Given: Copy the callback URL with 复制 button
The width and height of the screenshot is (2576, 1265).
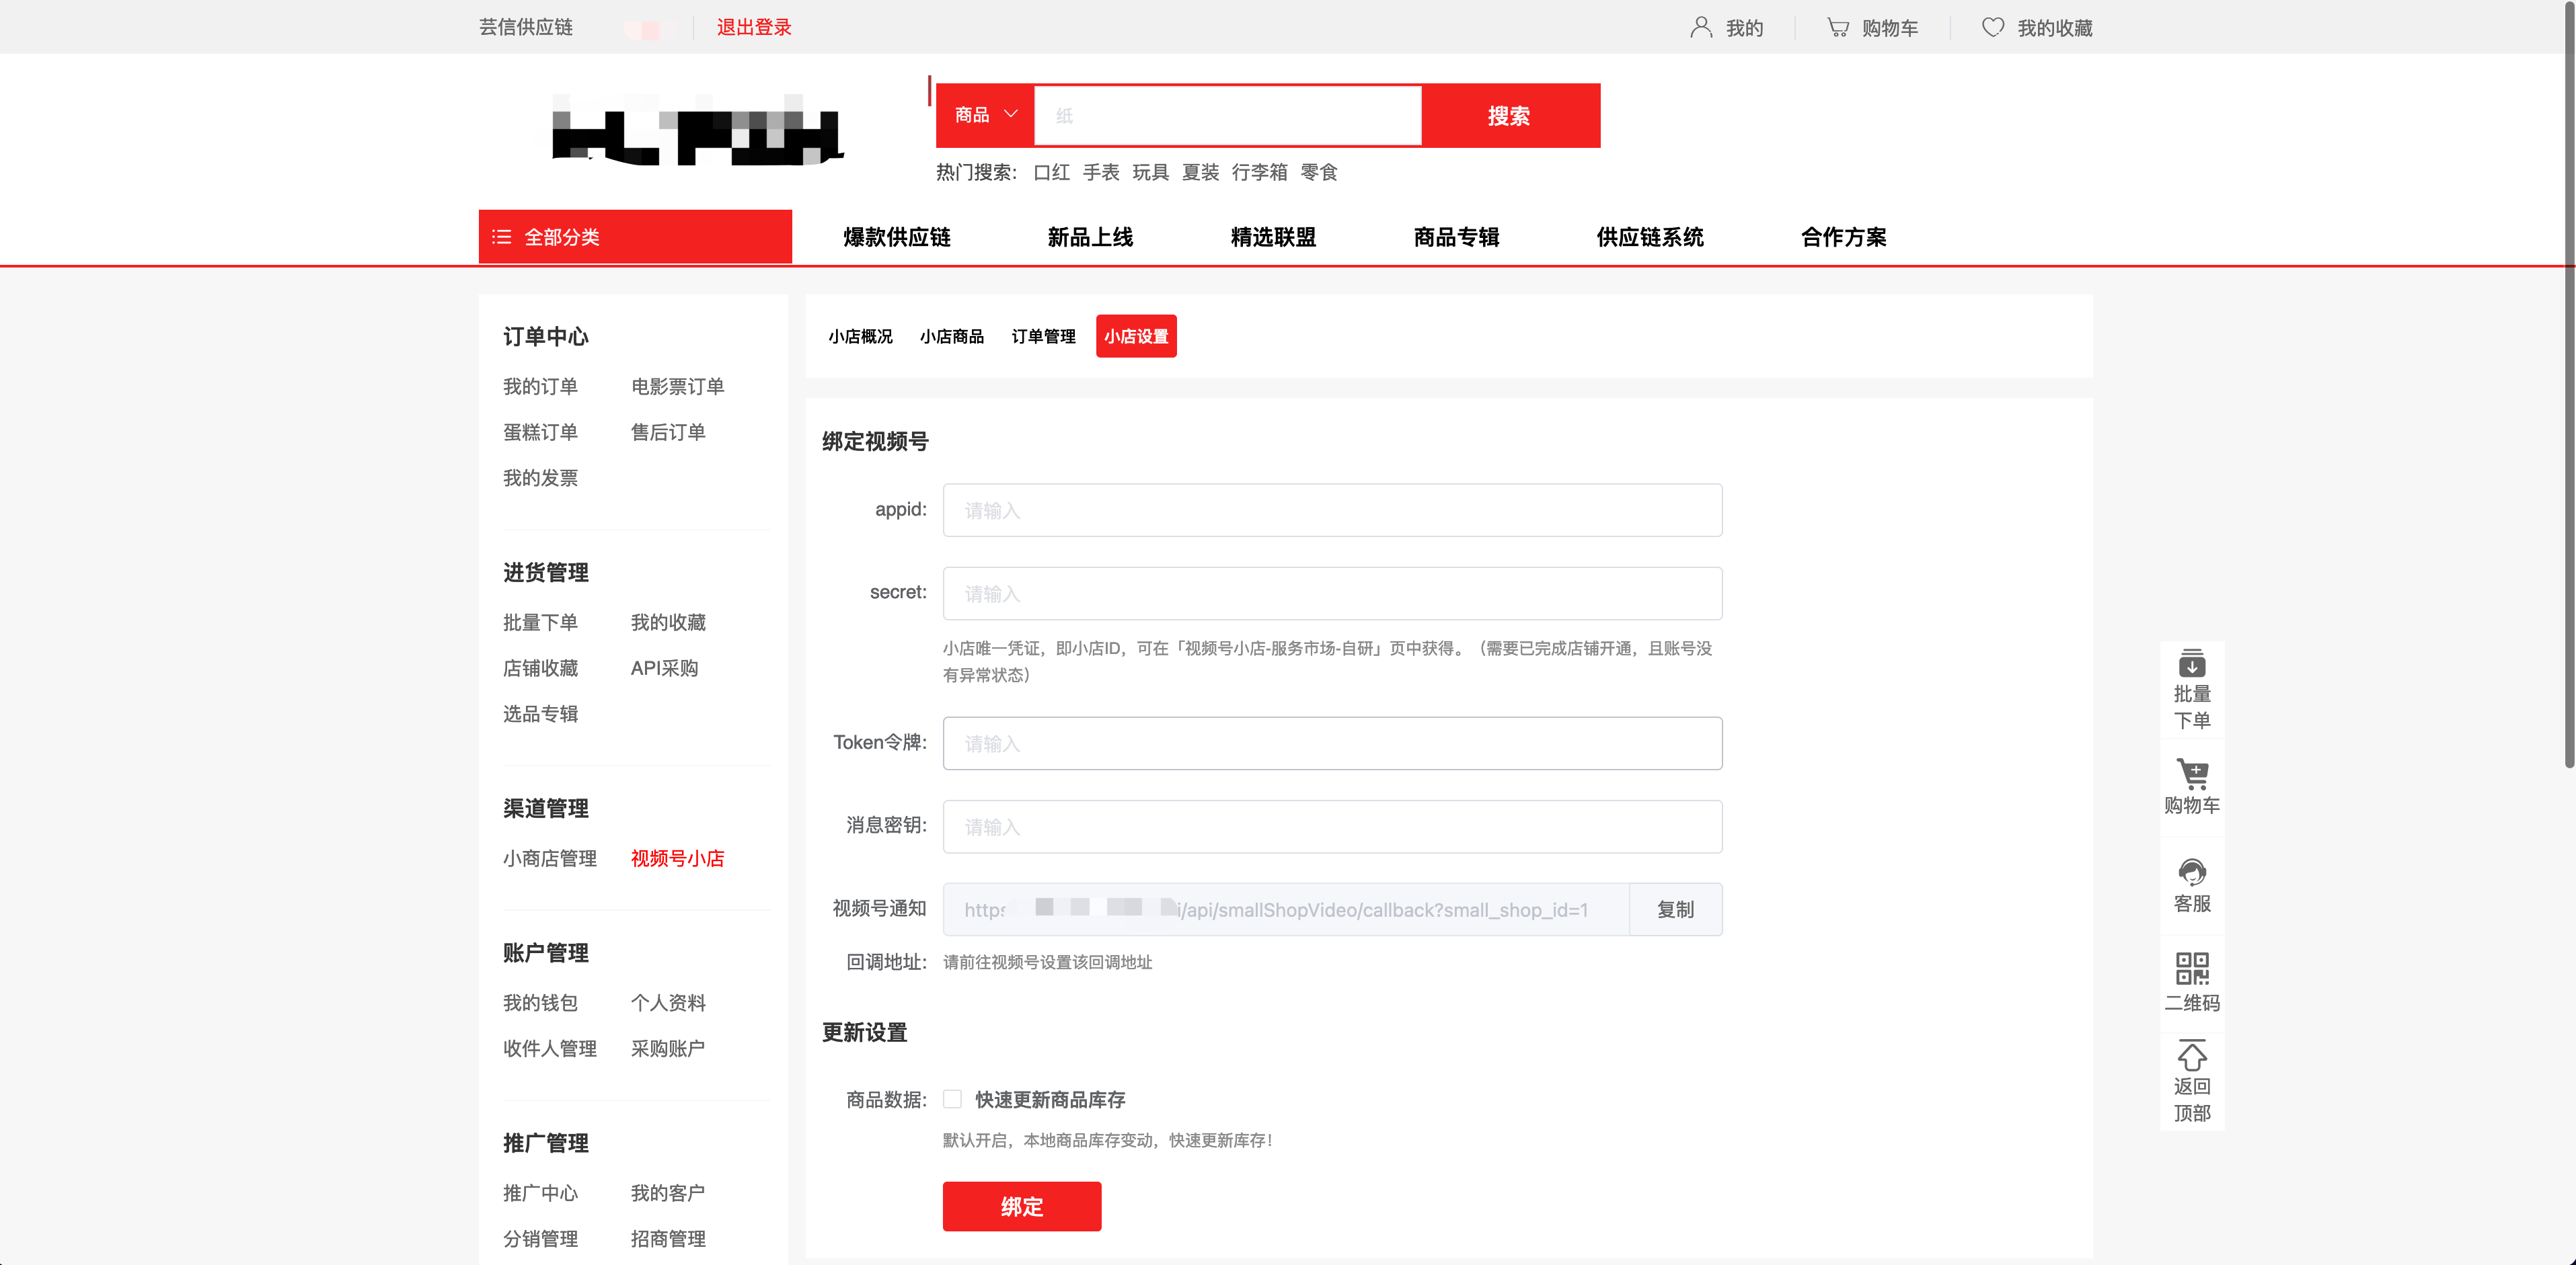Looking at the screenshot, I should (1675, 909).
